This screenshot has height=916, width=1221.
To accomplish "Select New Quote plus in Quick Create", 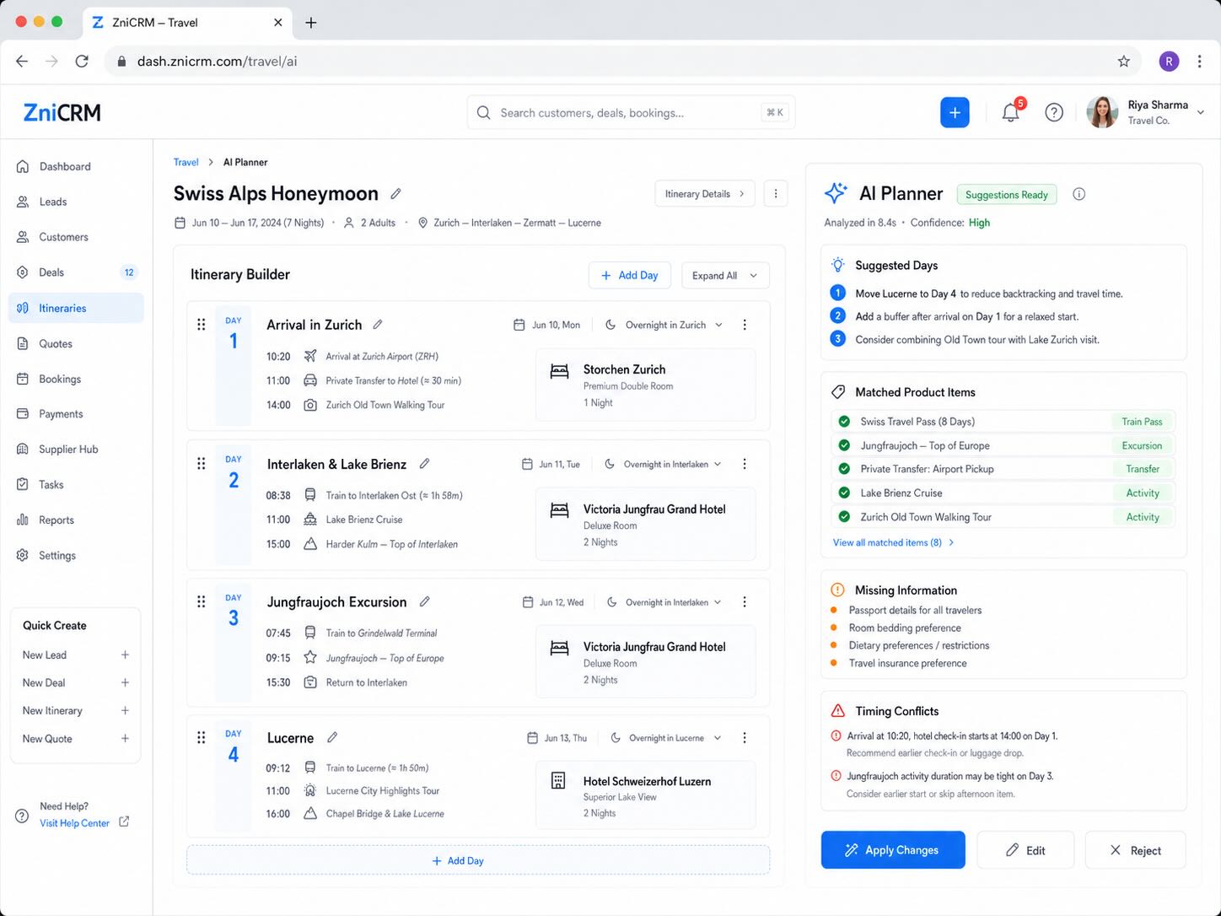I will pyautogui.click(x=125, y=739).
